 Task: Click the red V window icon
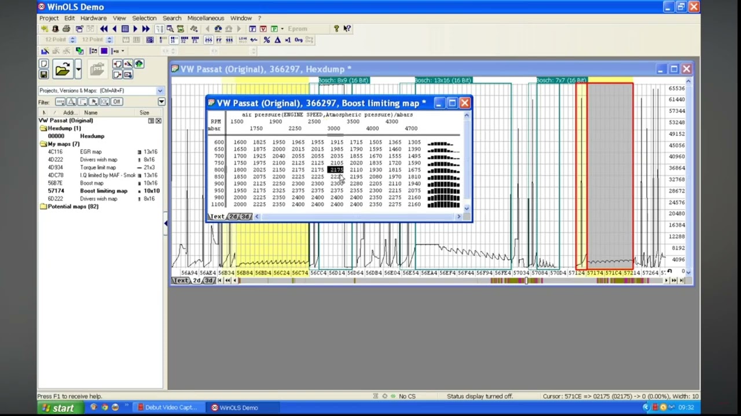click(x=263, y=29)
